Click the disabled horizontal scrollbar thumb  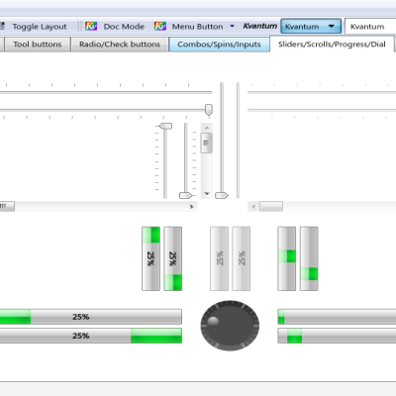[x=271, y=207]
